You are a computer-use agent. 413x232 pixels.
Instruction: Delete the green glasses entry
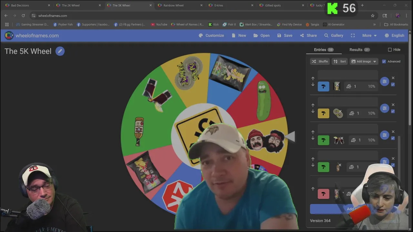point(393,131)
